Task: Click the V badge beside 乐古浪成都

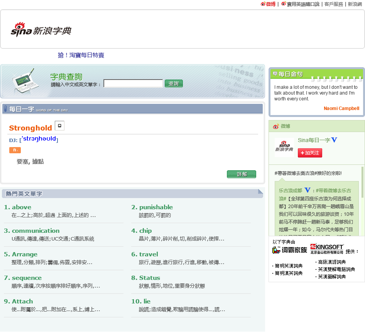Action: coord(308,190)
